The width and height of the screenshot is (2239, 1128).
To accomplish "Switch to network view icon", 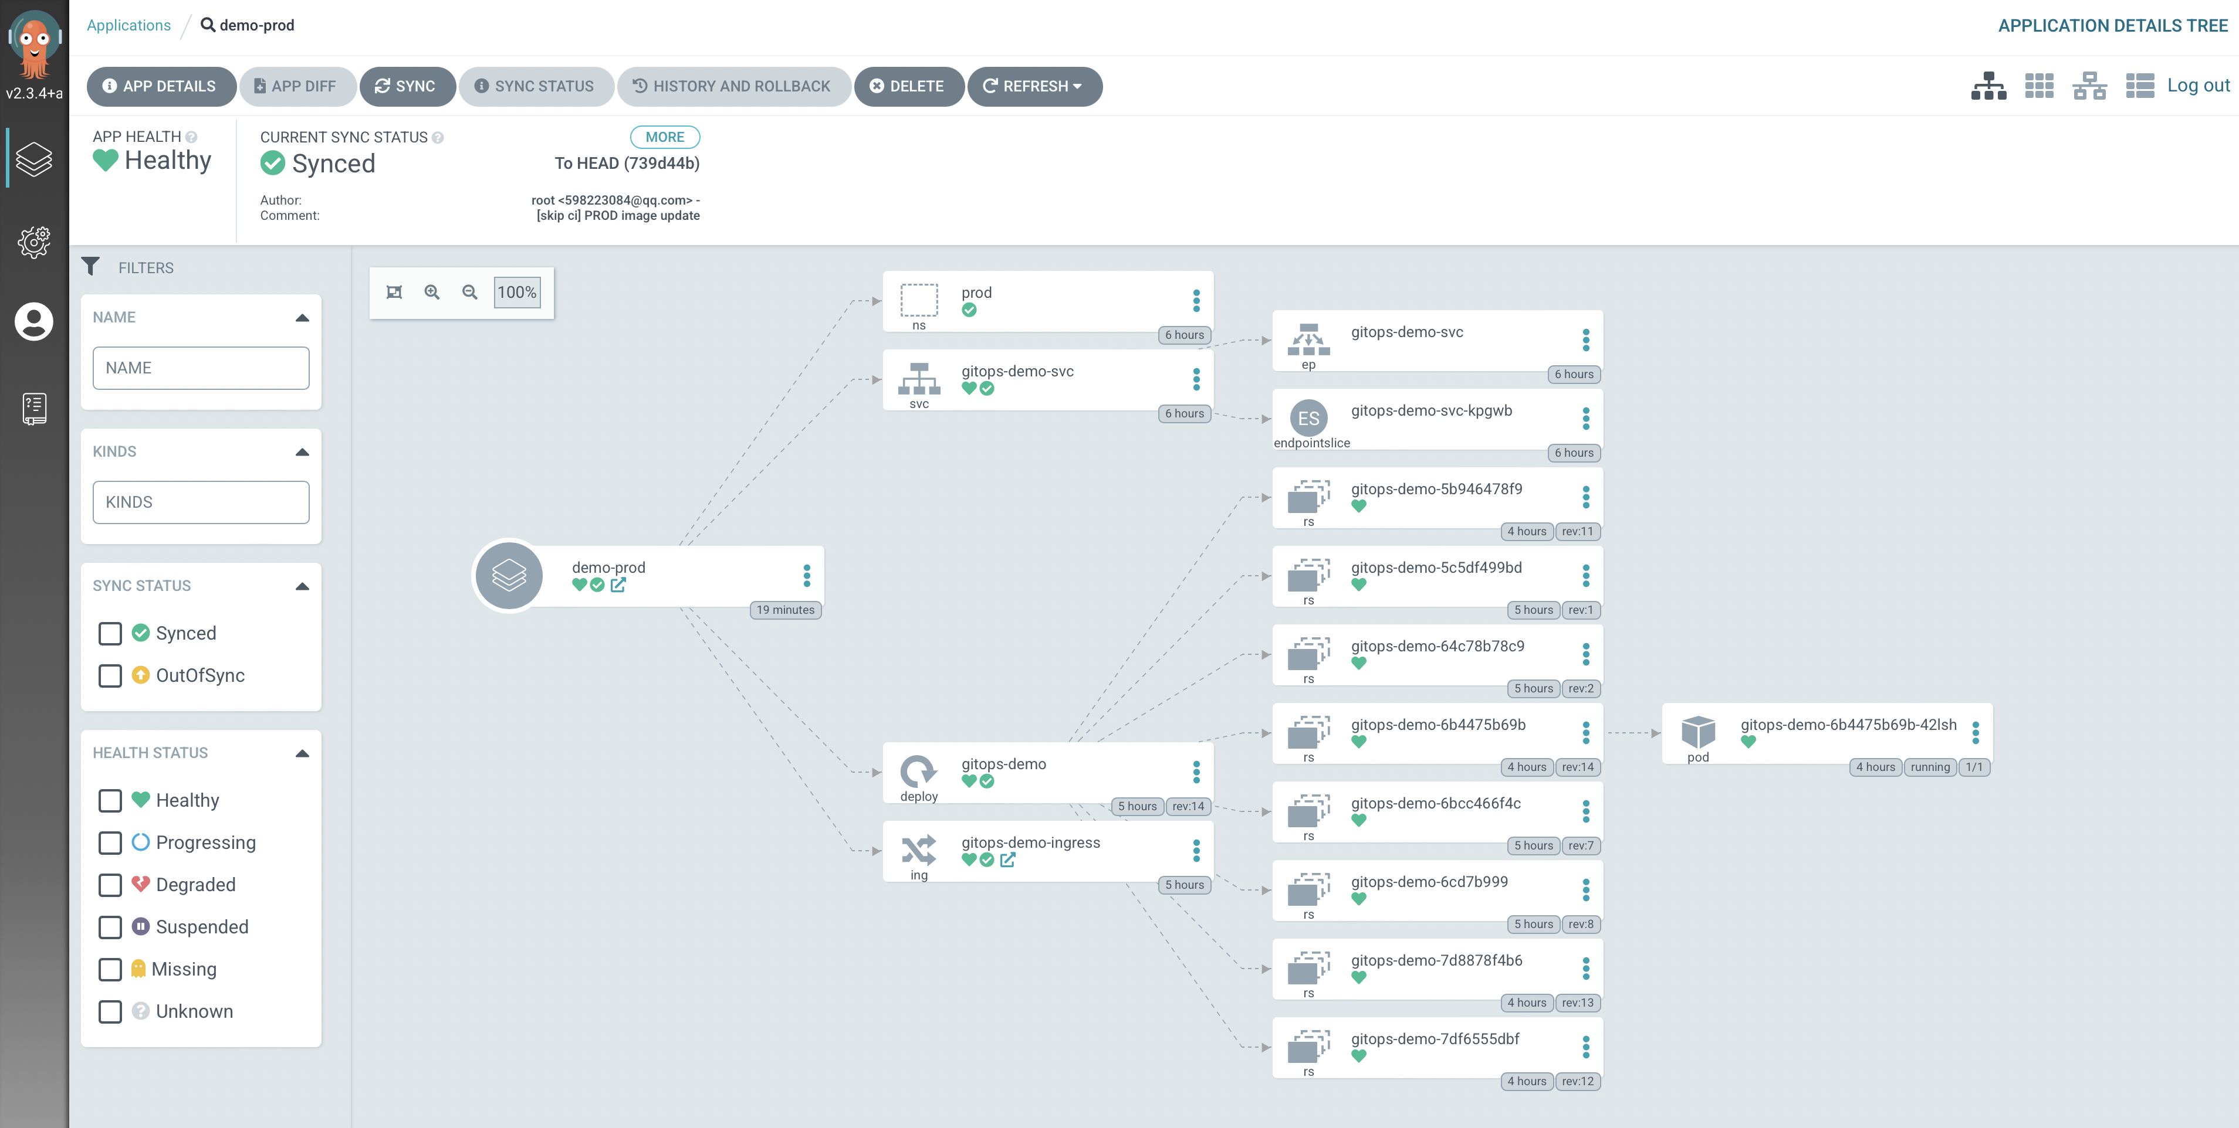I will click(2089, 86).
